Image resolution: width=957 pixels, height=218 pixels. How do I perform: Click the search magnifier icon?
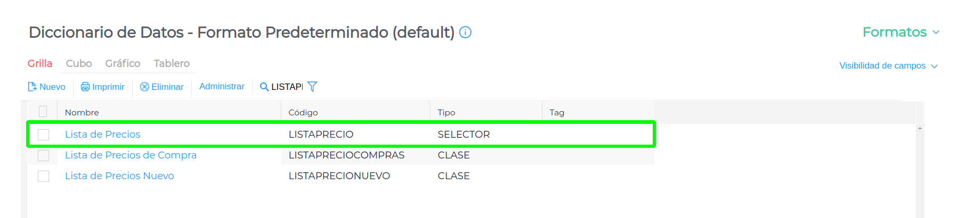coord(264,87)
